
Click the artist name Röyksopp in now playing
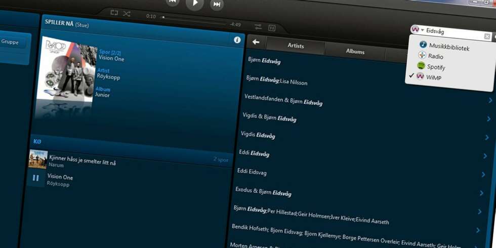[109, 76]
